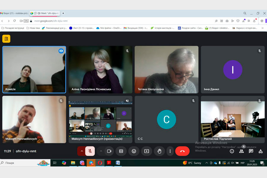This screenshot has width=267, height=178.
Task: Go forward with the browser forward arrow
Action: (x=9, y=21)
